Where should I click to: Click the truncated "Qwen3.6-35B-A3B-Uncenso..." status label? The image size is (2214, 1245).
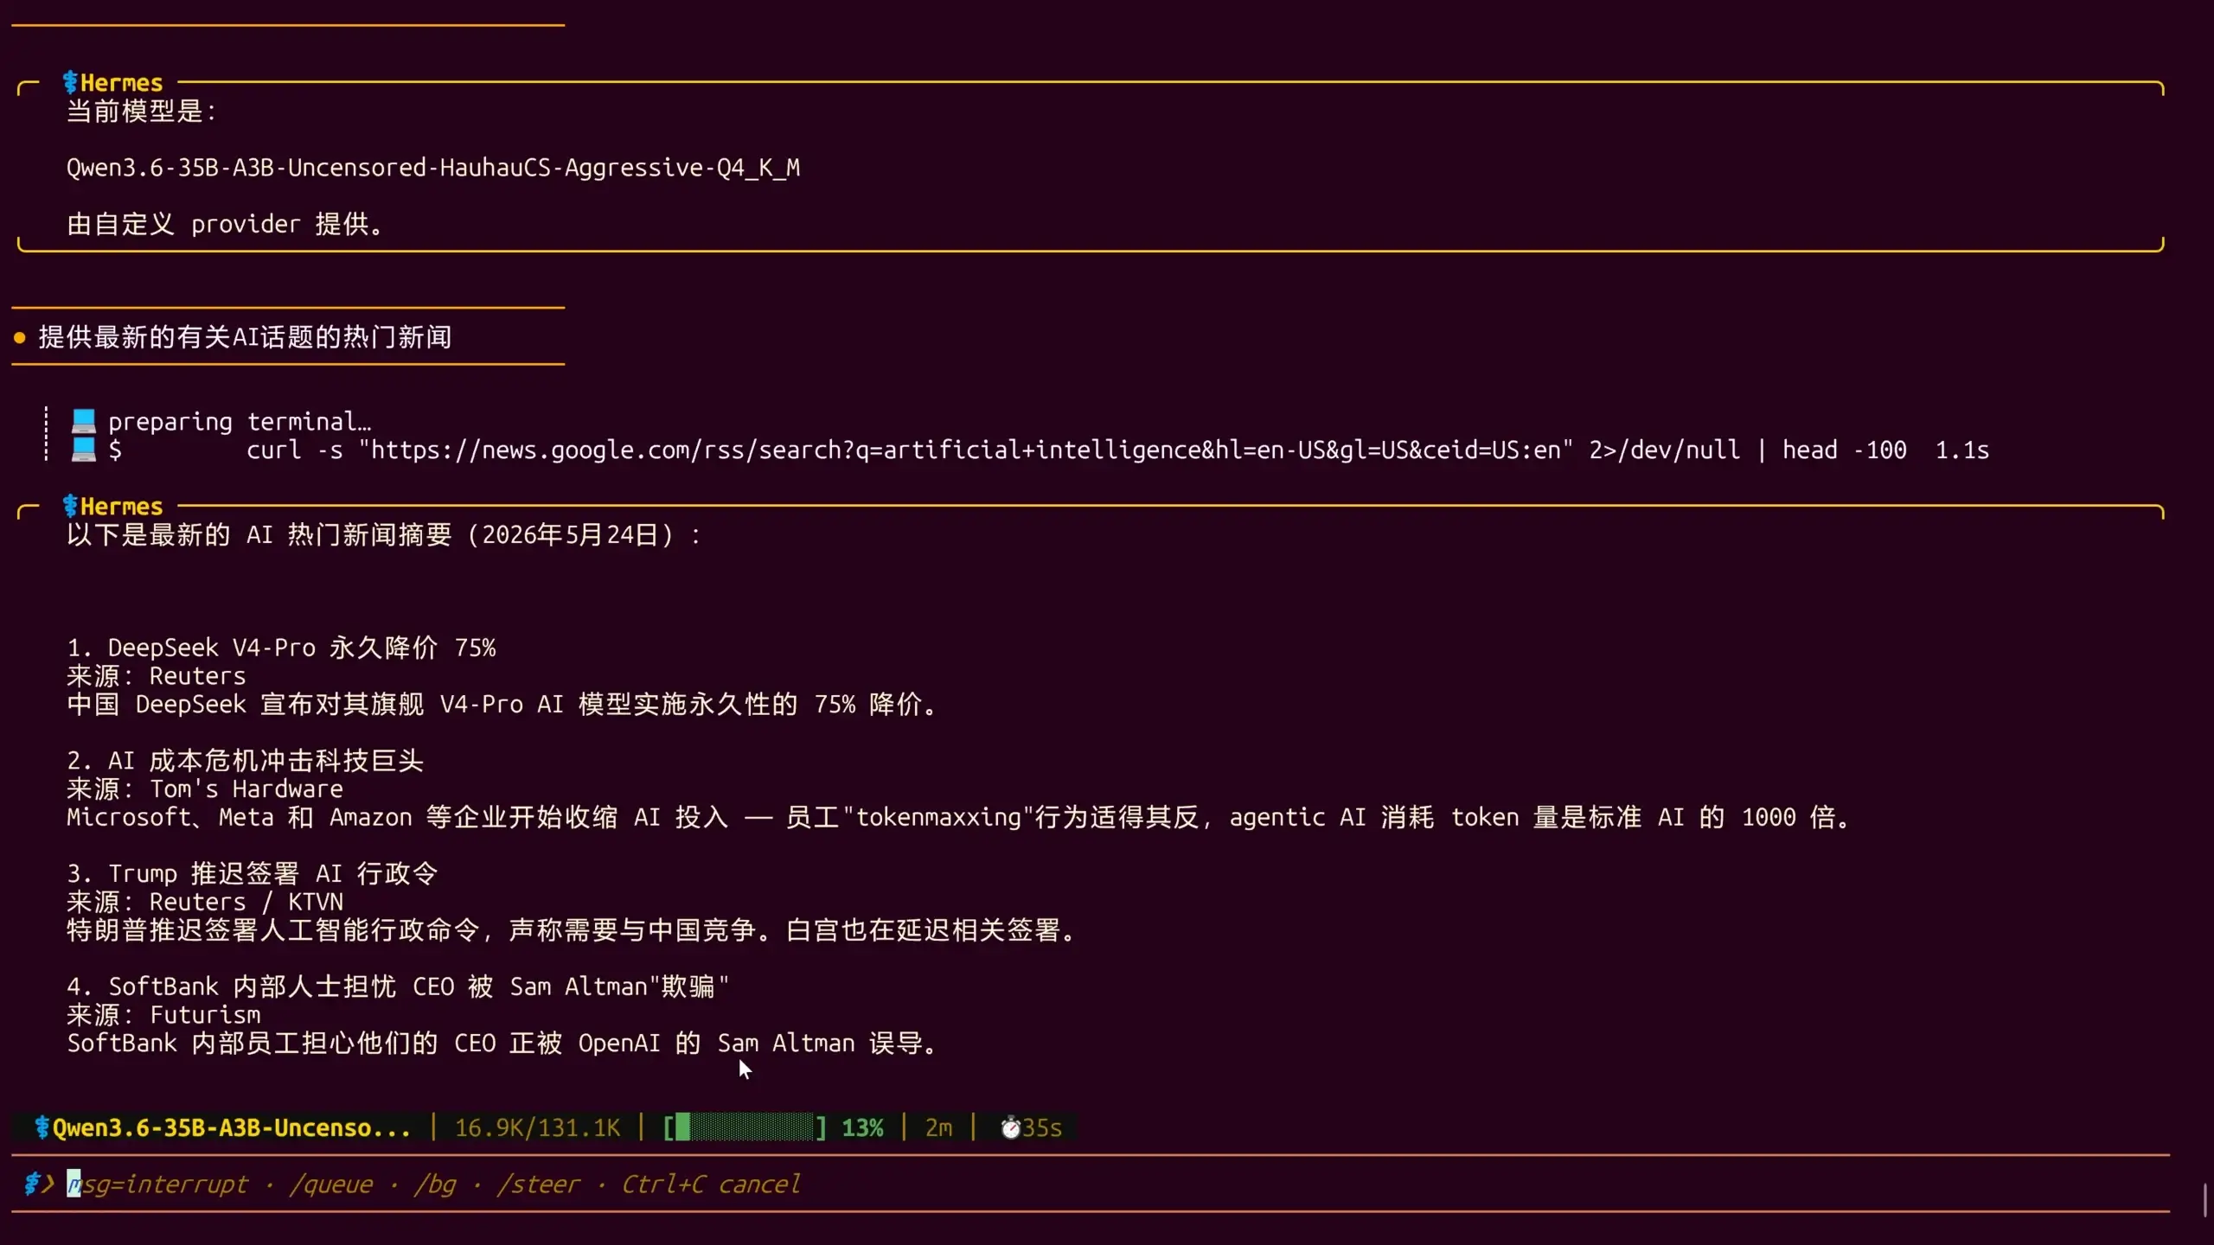(x=232, y=1127)
